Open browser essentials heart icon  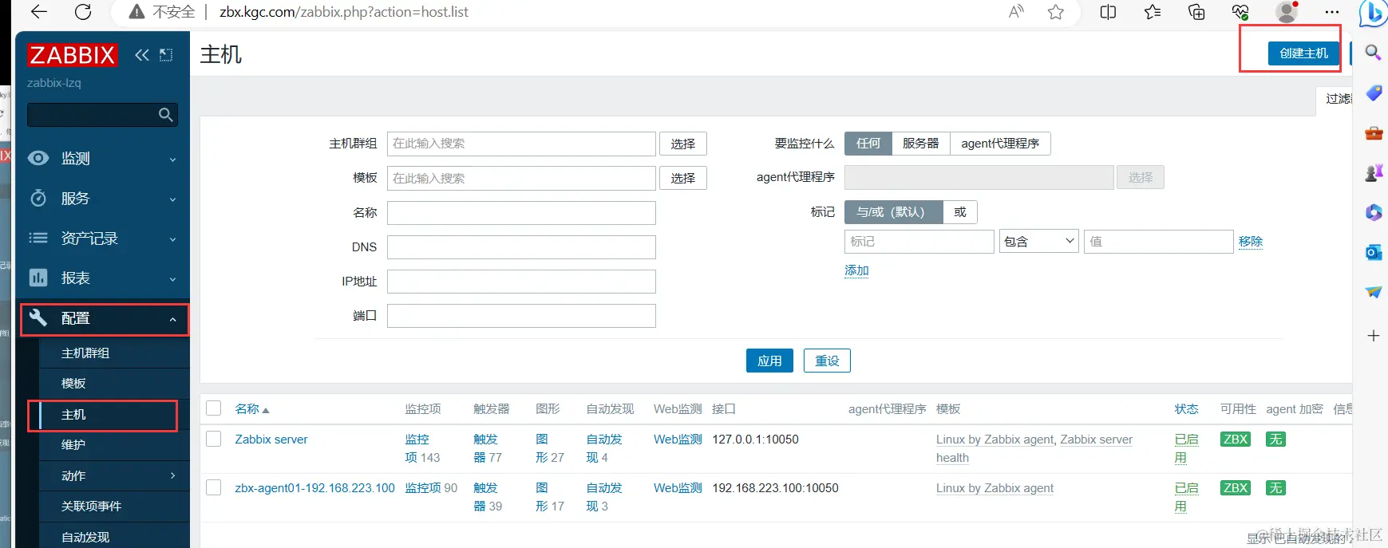tap(1240, 11)
